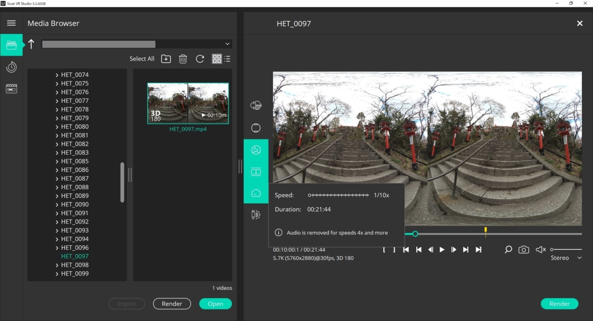Jump to the start of video
This screenshot has height=321, width=593.
[406, 250]
